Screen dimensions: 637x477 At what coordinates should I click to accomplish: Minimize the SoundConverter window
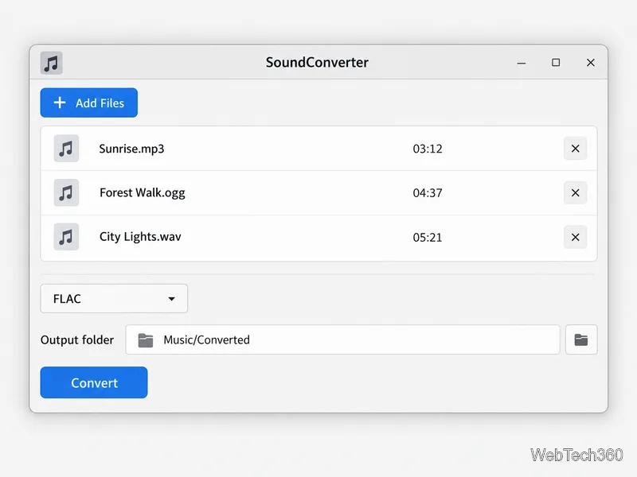tap(522, 63)
